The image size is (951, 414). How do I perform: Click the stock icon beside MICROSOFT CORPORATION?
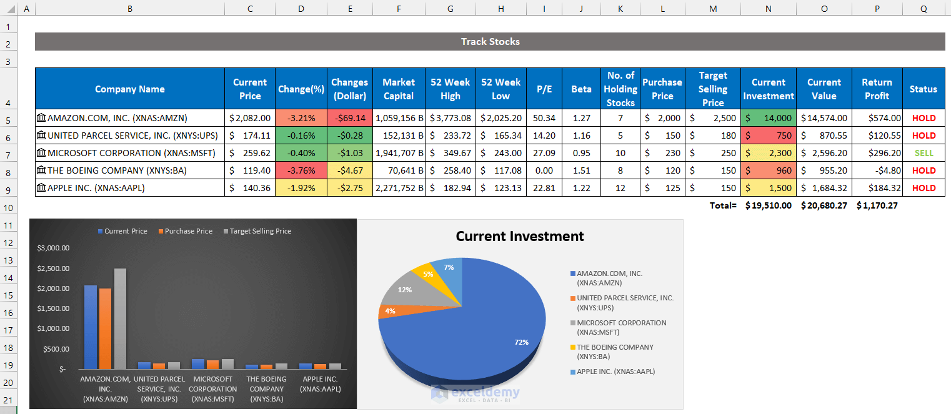41,153
